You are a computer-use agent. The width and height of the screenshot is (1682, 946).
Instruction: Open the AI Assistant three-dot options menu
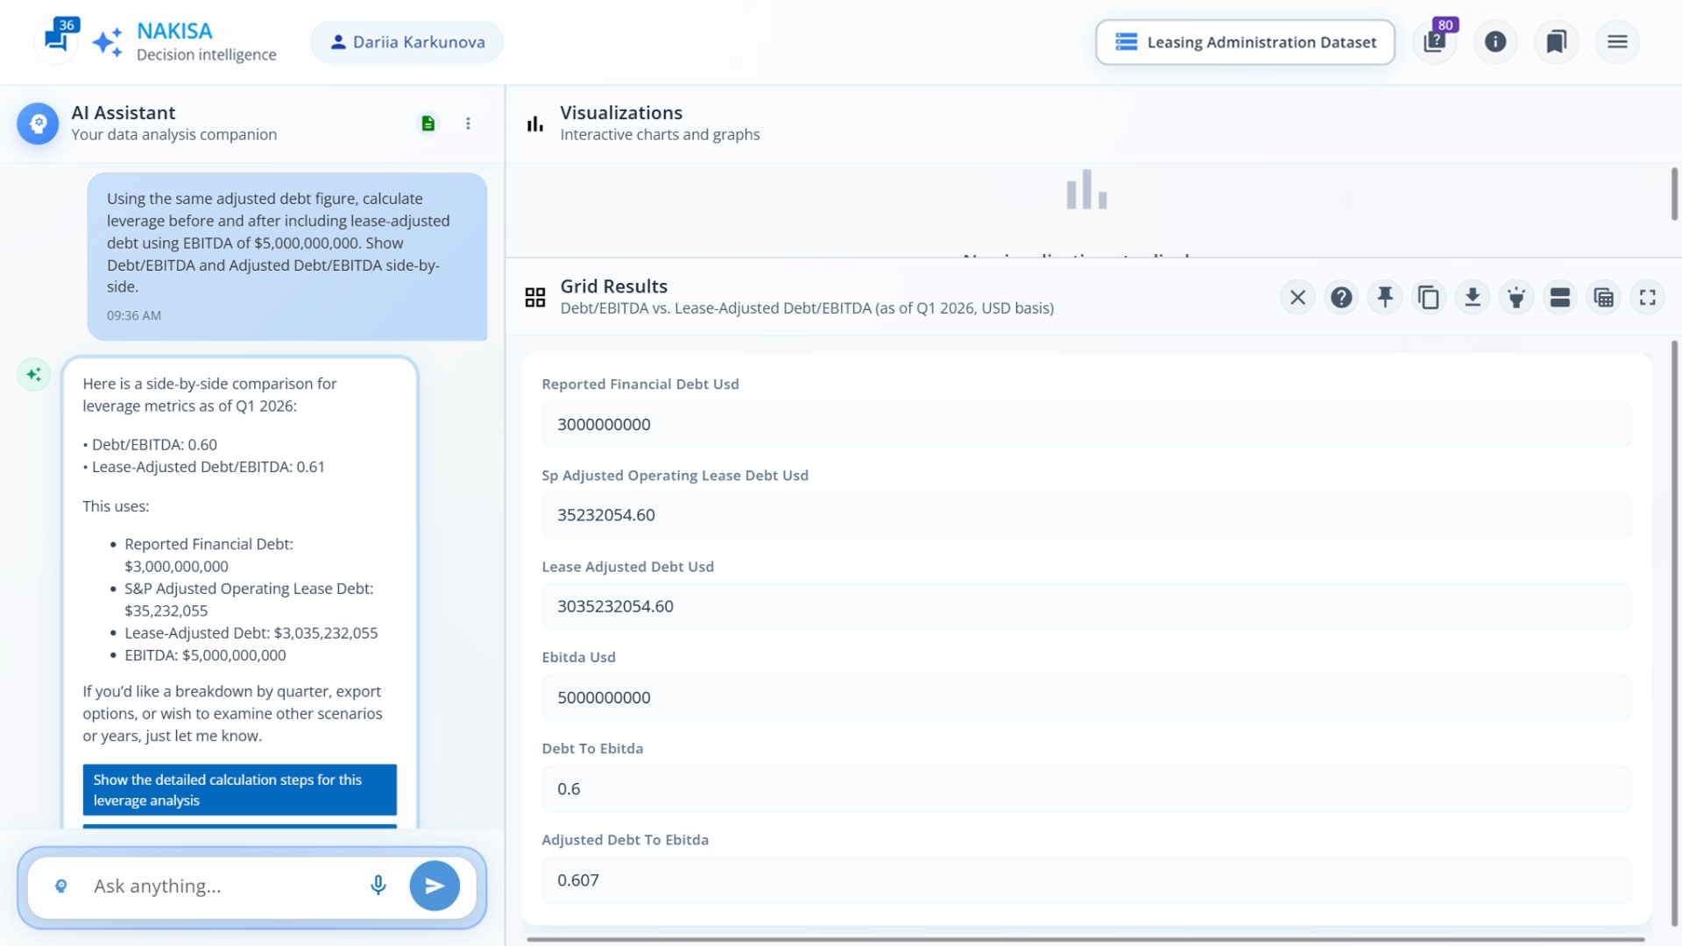[468, 124]
